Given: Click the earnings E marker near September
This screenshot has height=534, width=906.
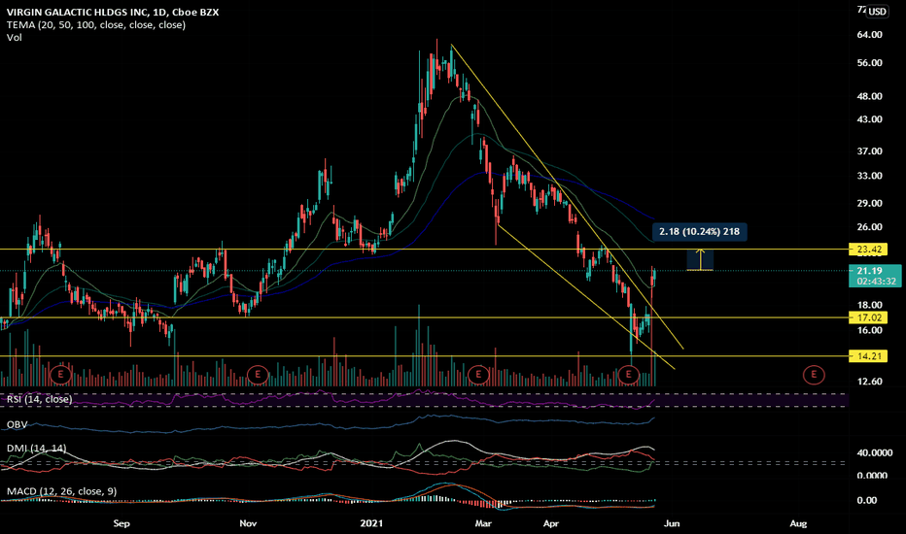Looking at the screenshot, I should click(60, 375).
